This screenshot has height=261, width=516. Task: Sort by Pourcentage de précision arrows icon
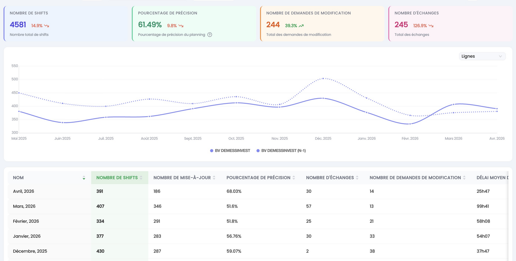294,178
